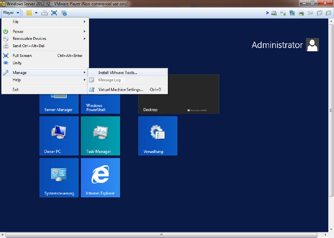Expand the Help submenu arrow
The width and height of the screenshot is (334, 238).
tap(84, 80)
